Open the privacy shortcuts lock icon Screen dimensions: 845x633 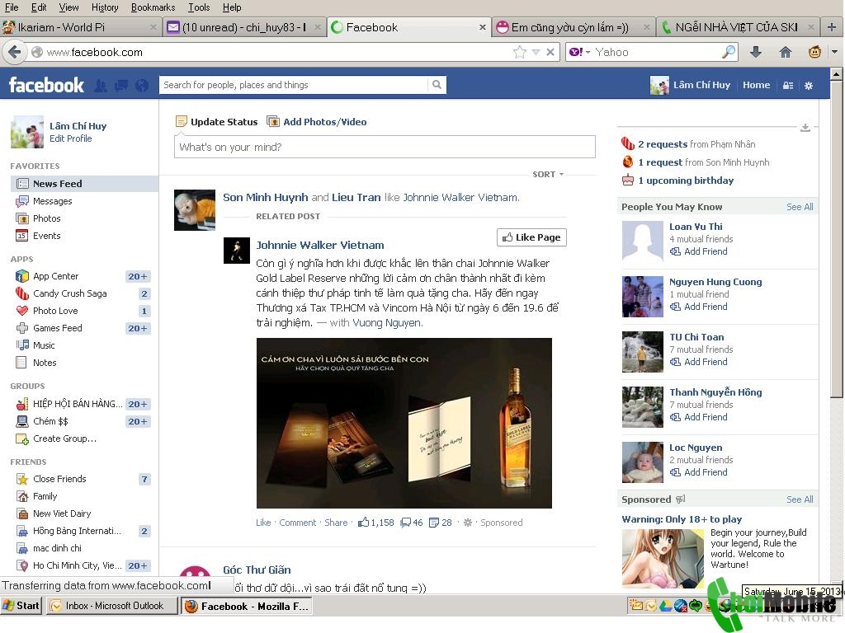(788, 86)
